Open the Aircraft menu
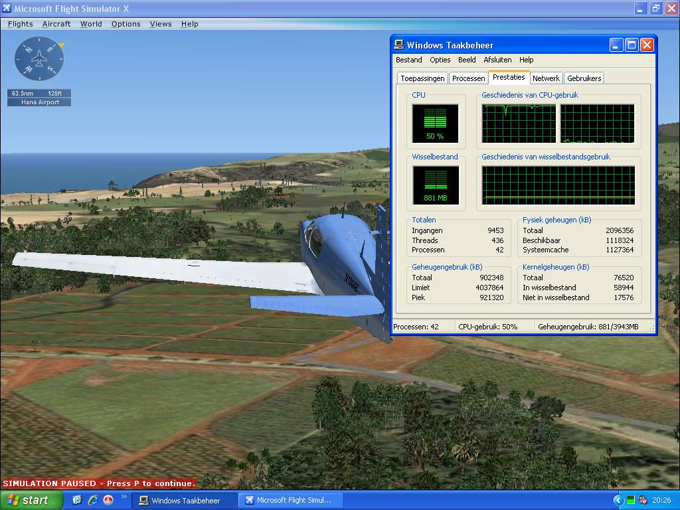 point(56,24)
